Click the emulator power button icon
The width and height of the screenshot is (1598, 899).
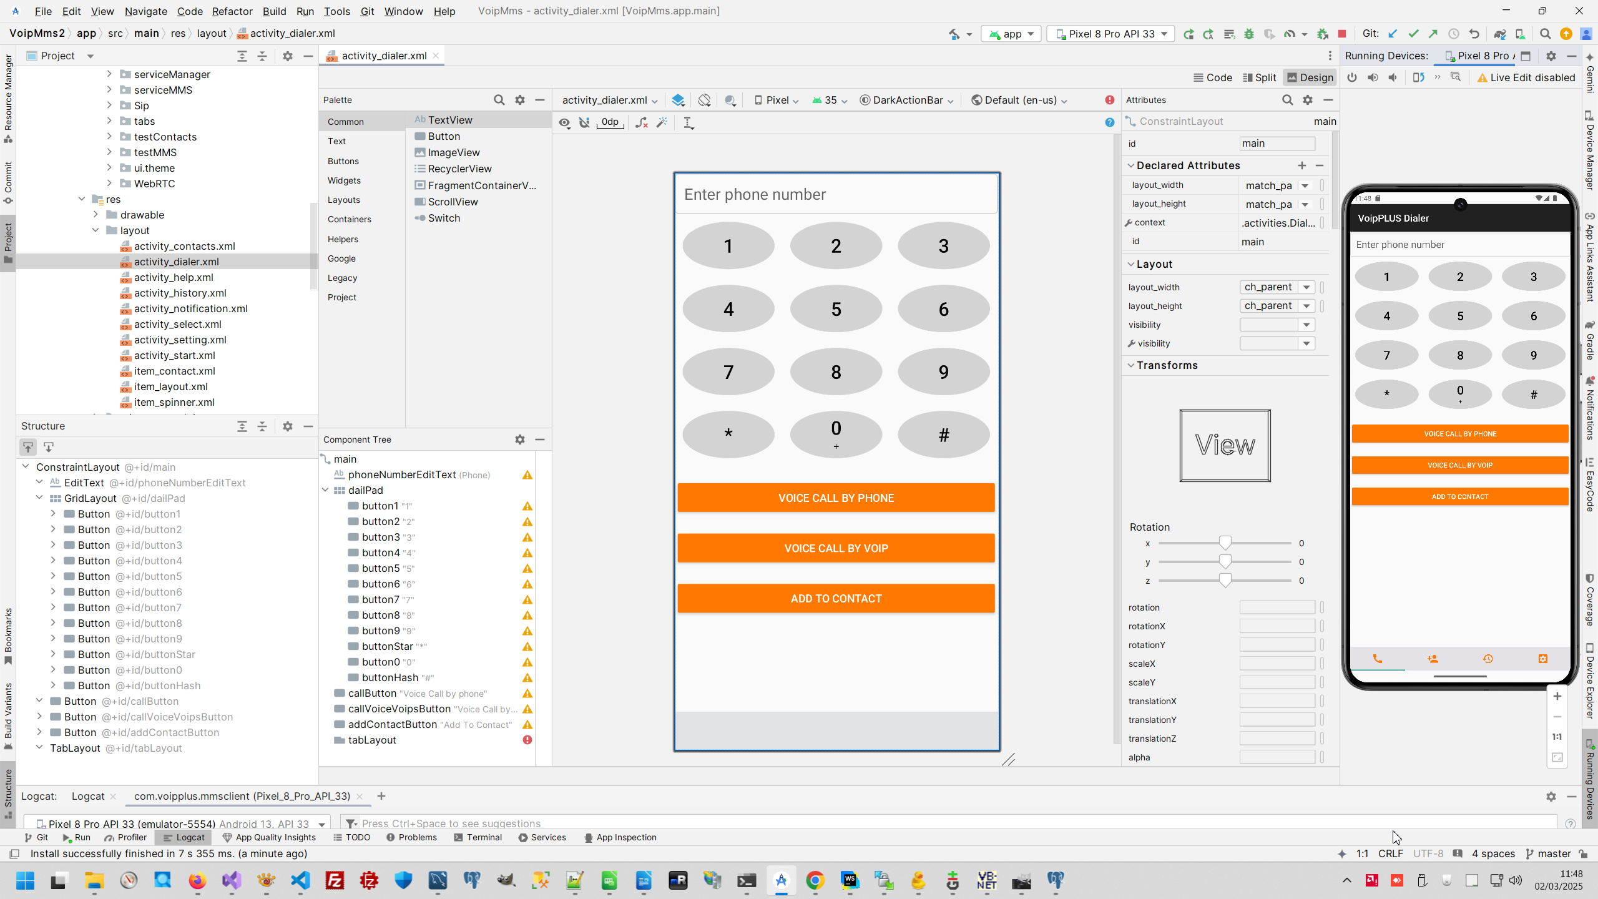pos(1352,77)
